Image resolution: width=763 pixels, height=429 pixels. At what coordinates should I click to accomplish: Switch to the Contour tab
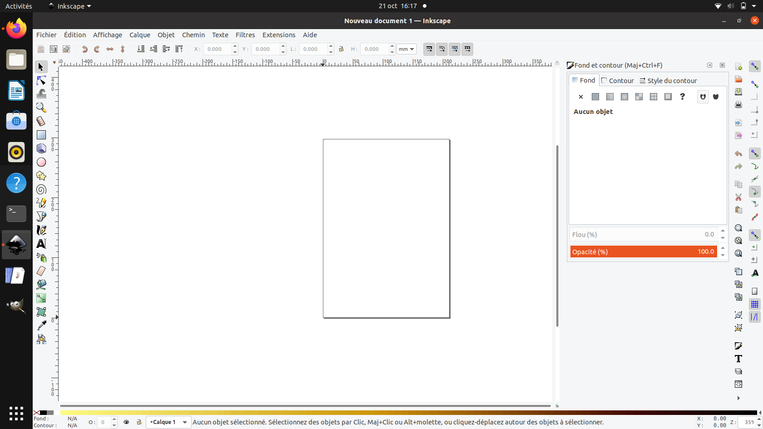(x=618, y=80)
